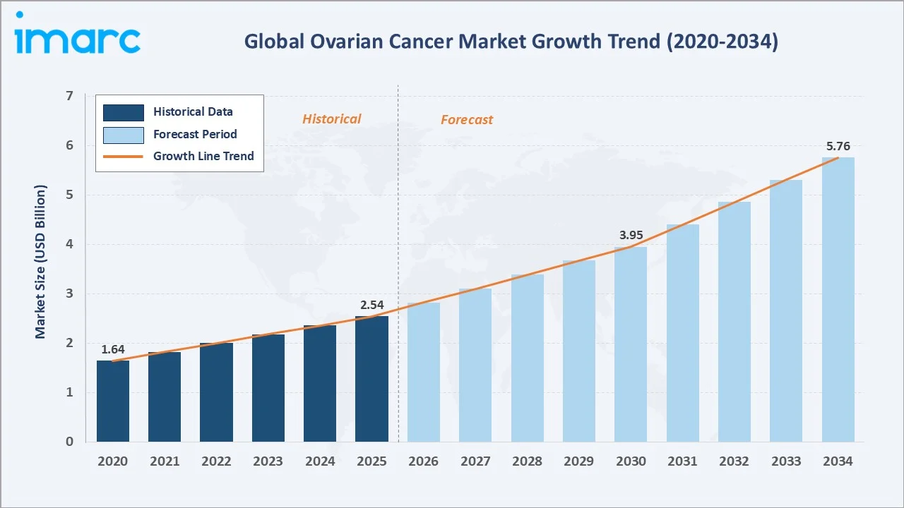Click x-axis label '2025'
The image size is (904, 508).
[x=371, y=461]
